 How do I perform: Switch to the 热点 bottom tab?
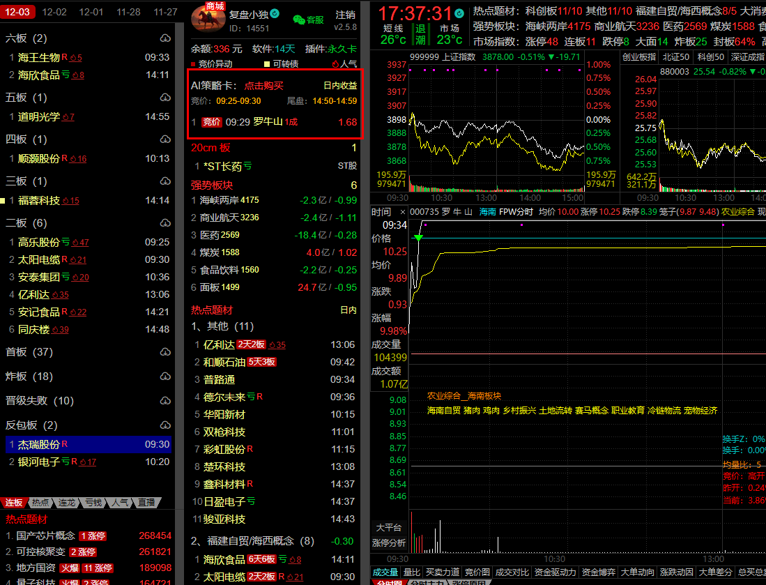[40, 502]
